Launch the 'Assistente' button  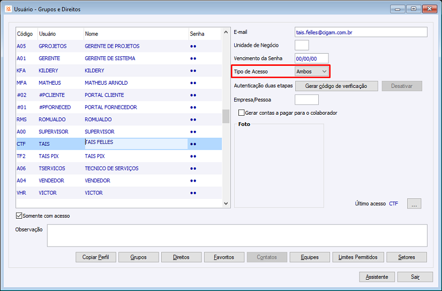(x=377, y=277)
